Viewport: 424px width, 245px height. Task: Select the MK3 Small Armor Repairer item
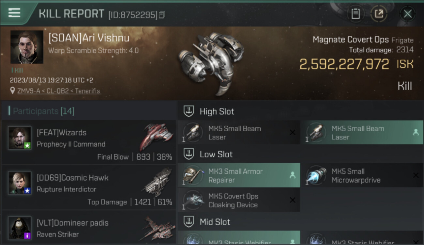tap(239, 175)
